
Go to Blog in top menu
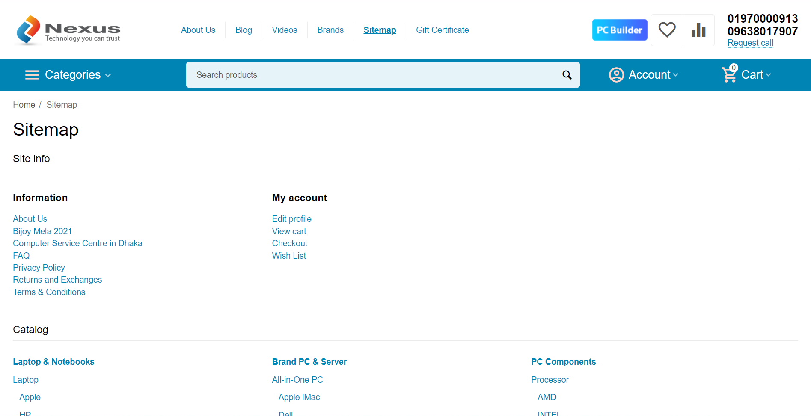tap(244, 30)
